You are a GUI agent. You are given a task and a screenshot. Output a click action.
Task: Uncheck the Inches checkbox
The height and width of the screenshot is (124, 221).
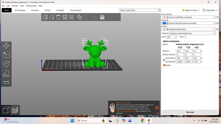[164, 65]
